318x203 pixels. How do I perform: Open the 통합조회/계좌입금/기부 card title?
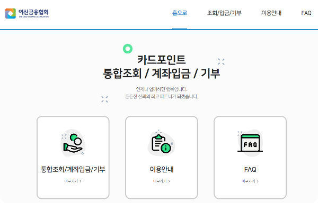(x=73, y=169)
